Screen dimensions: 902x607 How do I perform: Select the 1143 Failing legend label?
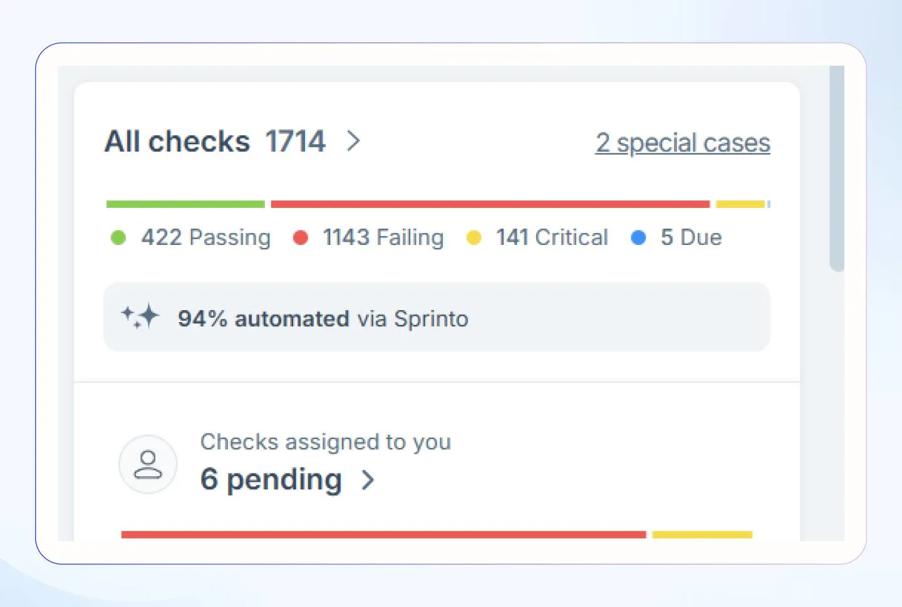tap(383, 238)
